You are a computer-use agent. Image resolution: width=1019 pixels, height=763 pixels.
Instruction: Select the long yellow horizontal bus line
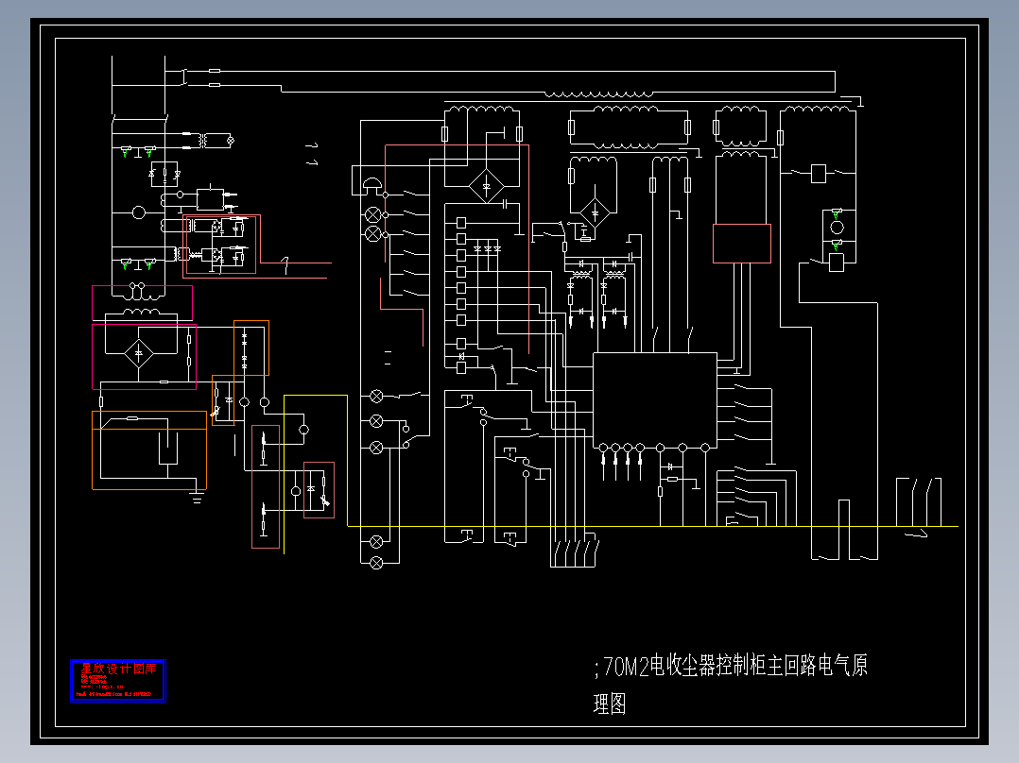click(653, 526)
